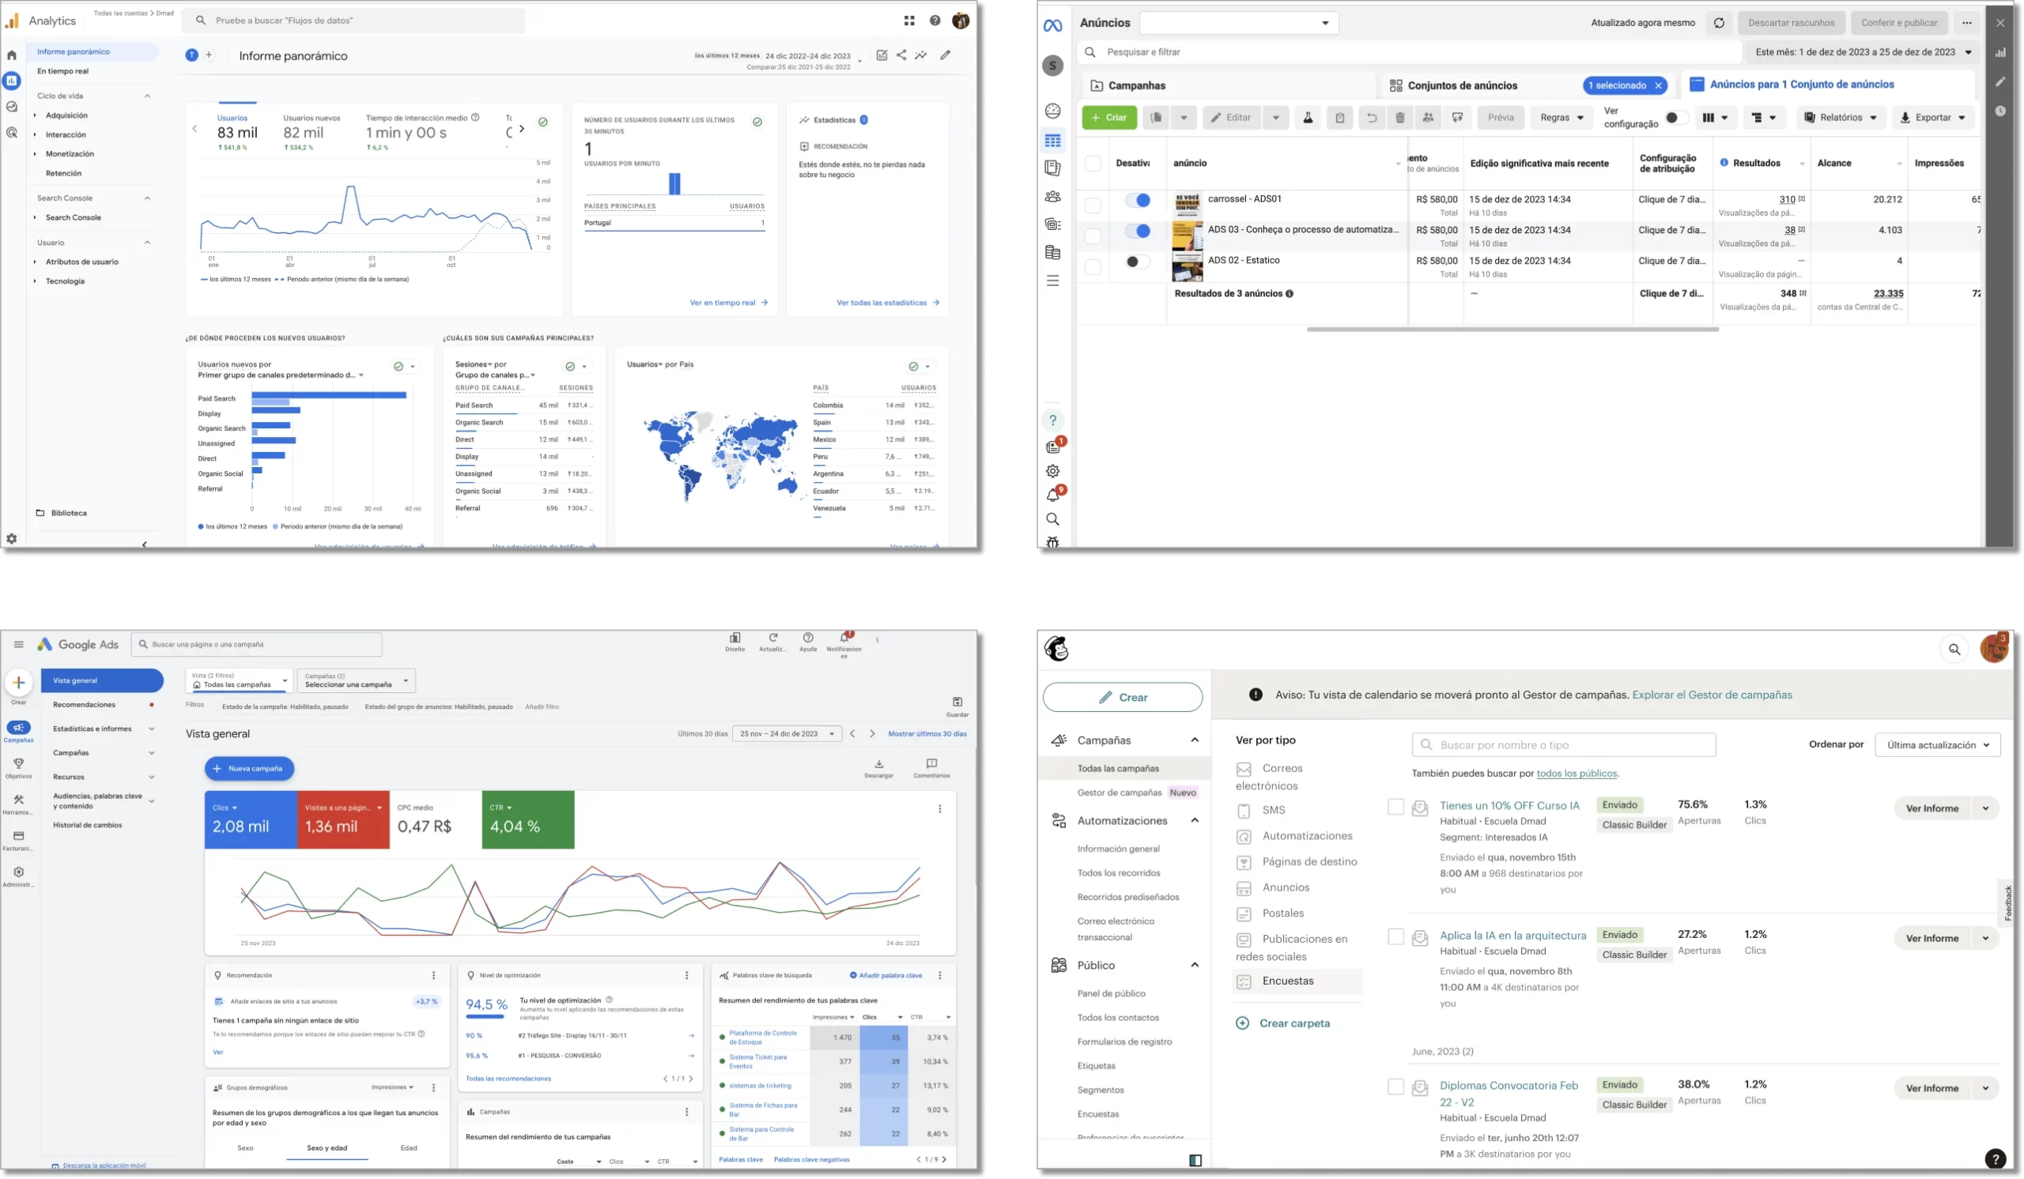Image resolution: width=2024 pixels, height=1179 pixels.
Task: Toggle carrossel - ADS01 switch off
Action: click(1137, 200)
